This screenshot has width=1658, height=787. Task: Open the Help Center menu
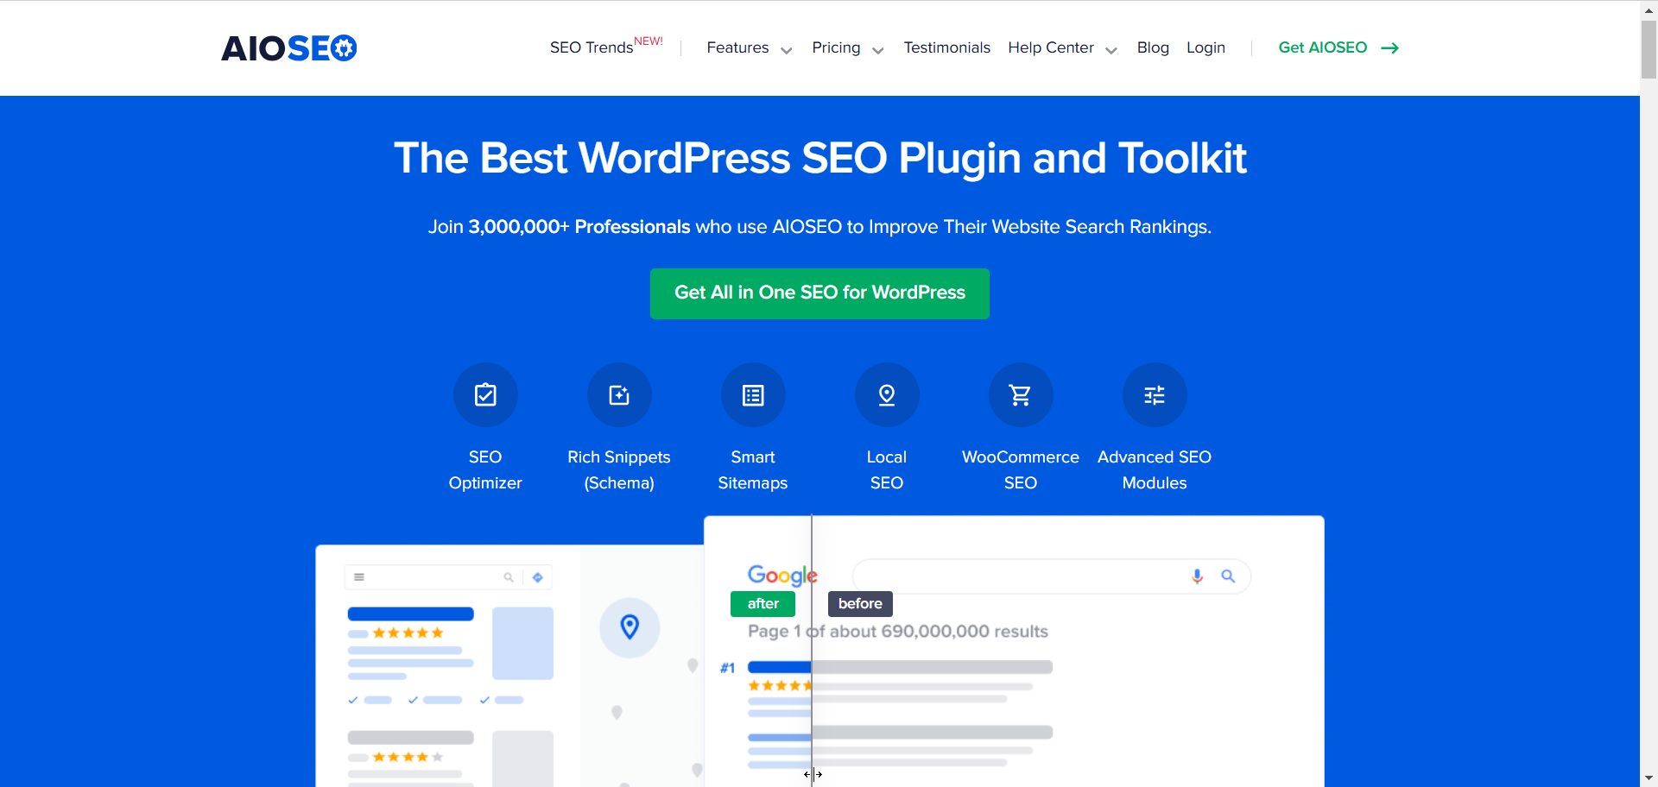(1051, 47)
